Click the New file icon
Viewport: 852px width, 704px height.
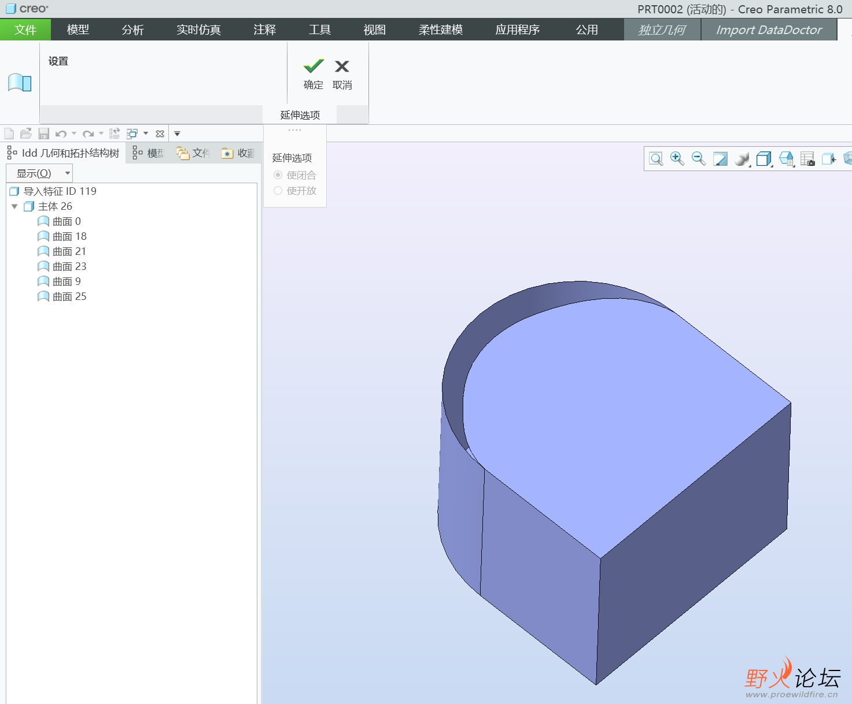pyautogui.click(x=9, y=134)
